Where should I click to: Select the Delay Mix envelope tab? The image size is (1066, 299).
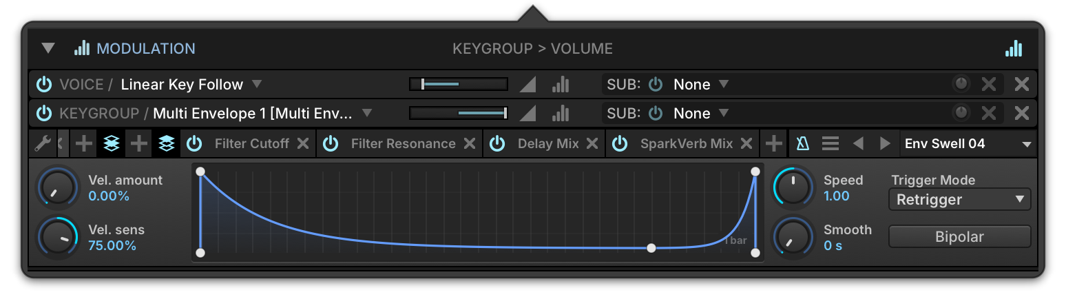pyautogui.click(x=548, y=143)
